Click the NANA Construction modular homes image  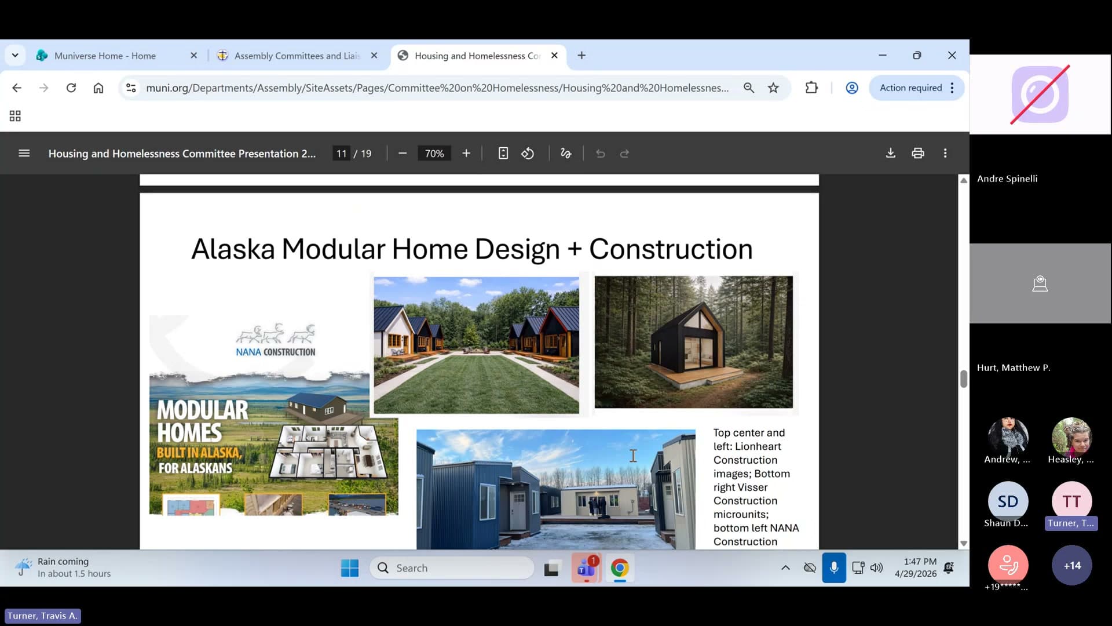(x=274, y=416)
